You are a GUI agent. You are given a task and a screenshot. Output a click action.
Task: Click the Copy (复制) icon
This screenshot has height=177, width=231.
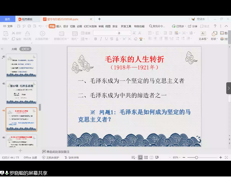click(x=13, y=39)
